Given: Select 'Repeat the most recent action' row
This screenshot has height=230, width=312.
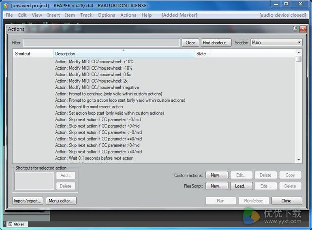Looking at the screenshot, I should pyautogui.click(x=89, y=106).
